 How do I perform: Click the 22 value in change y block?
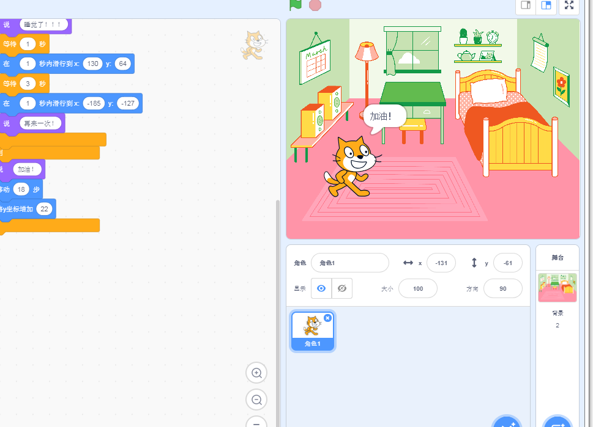pyautogui.click(x=44, y=209)
